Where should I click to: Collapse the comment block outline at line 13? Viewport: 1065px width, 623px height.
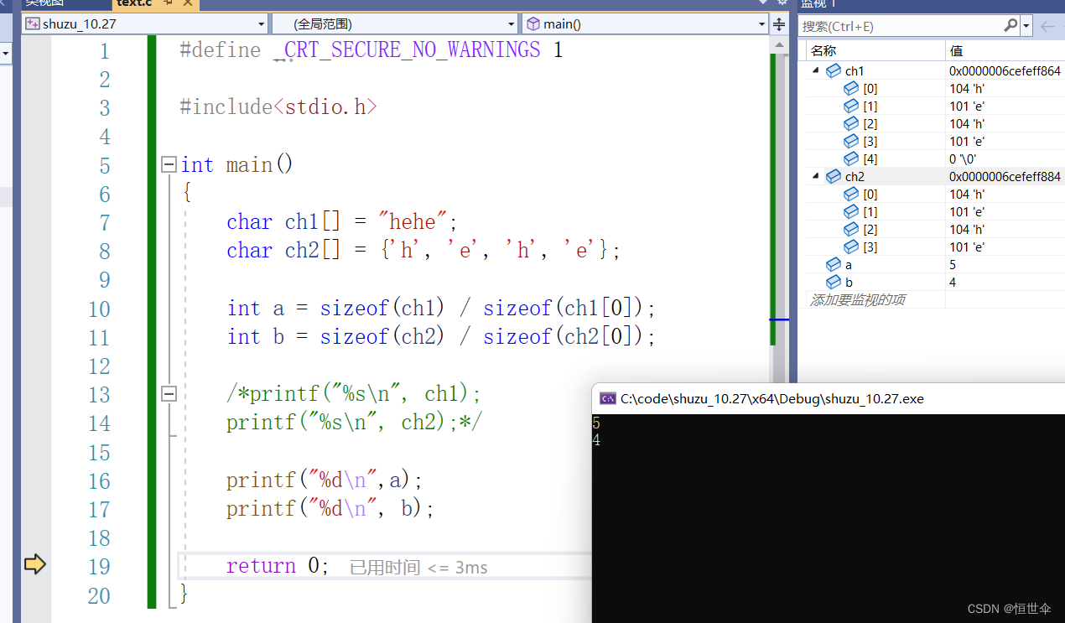169,393
